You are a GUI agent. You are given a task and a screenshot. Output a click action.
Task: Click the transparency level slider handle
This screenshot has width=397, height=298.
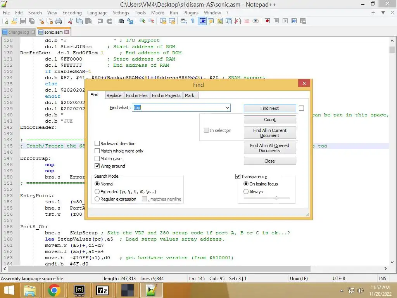point(276,198)
